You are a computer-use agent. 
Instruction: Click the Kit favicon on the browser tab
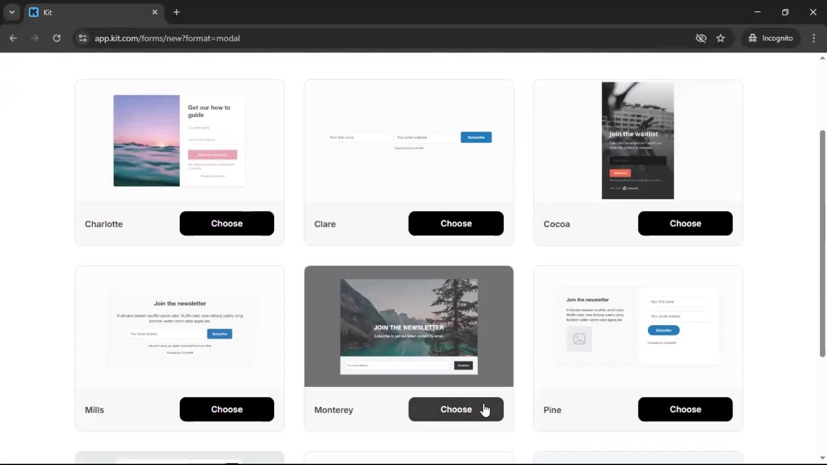34,12
